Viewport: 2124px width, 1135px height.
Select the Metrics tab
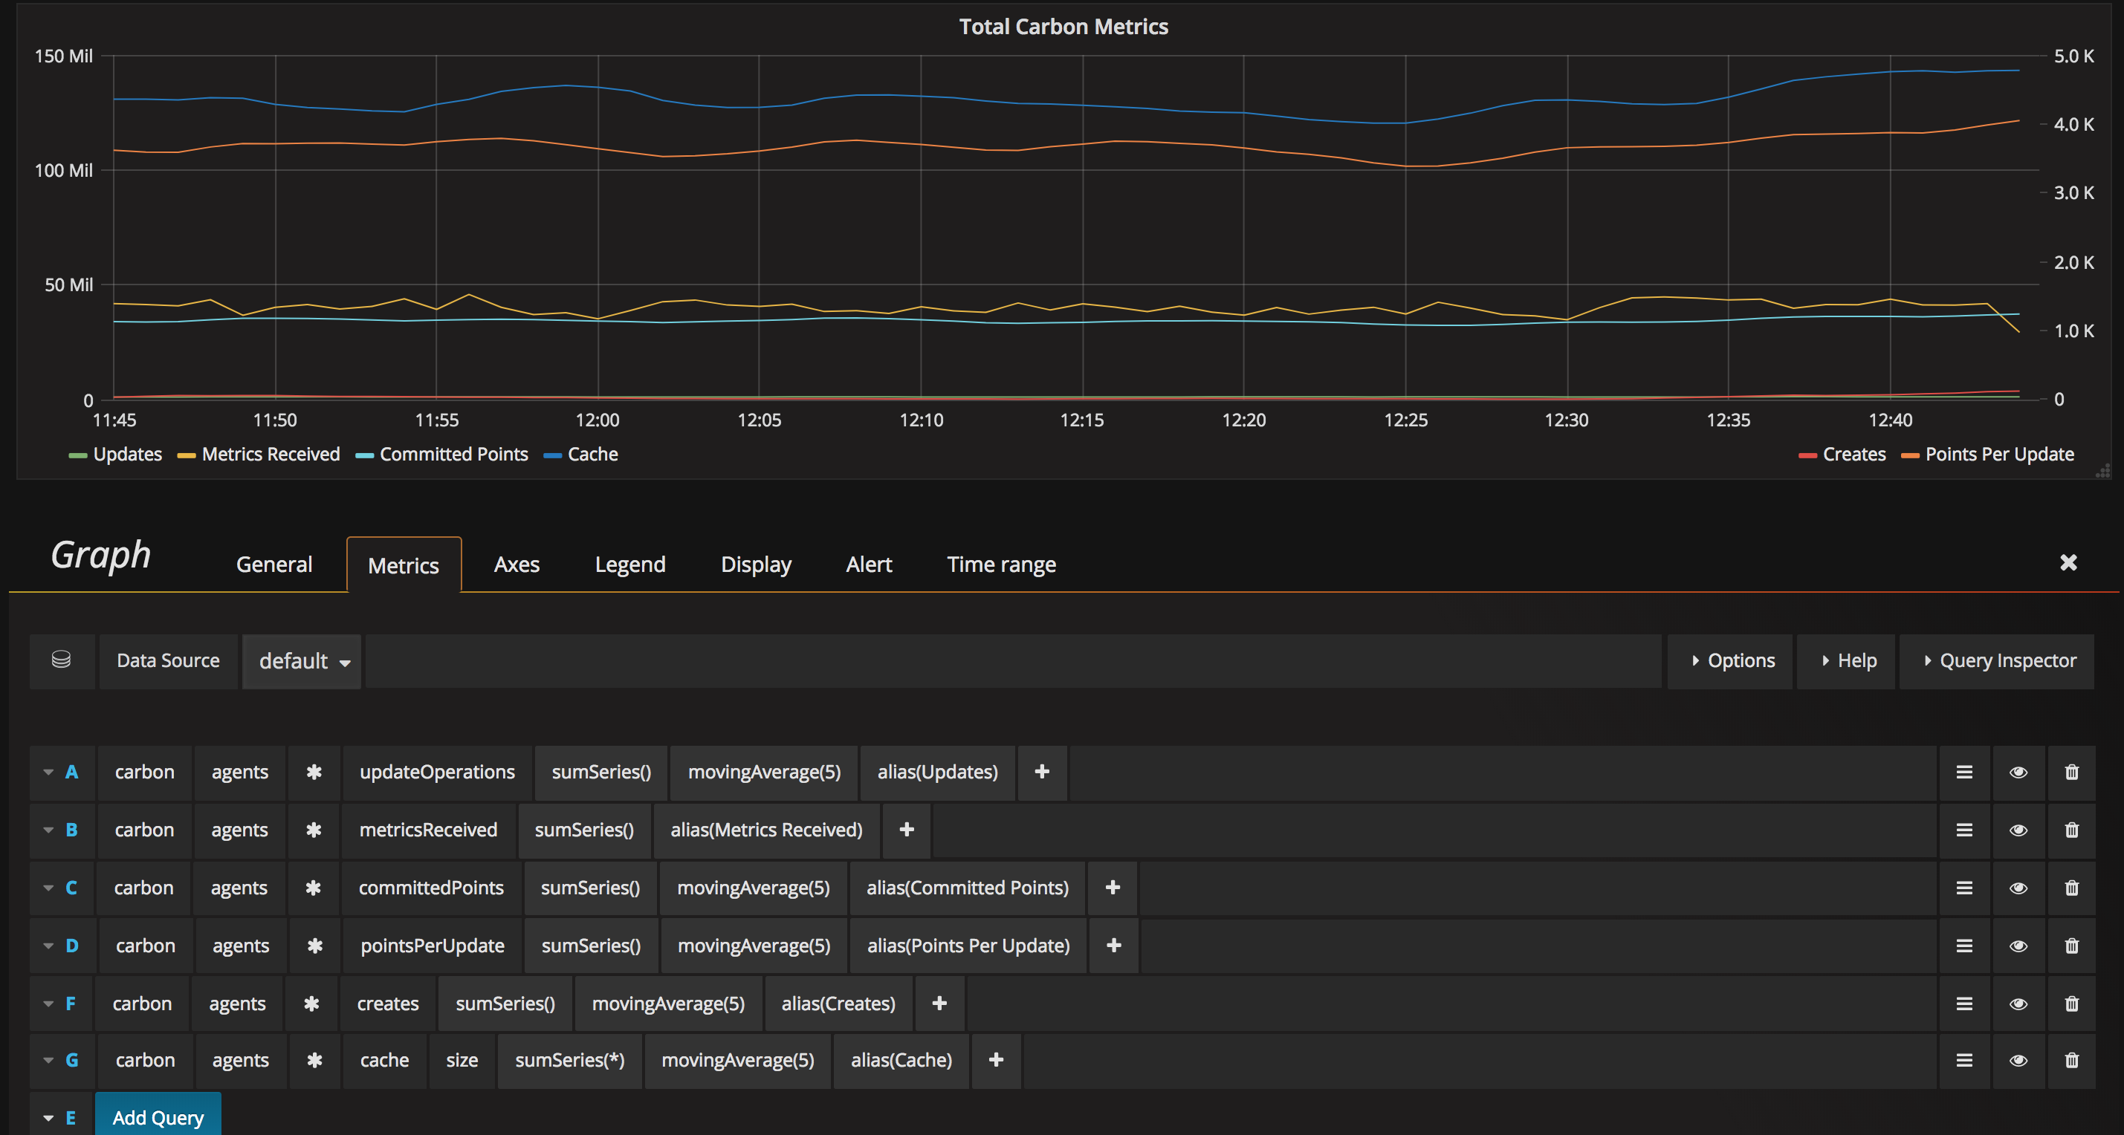(404, 565)
